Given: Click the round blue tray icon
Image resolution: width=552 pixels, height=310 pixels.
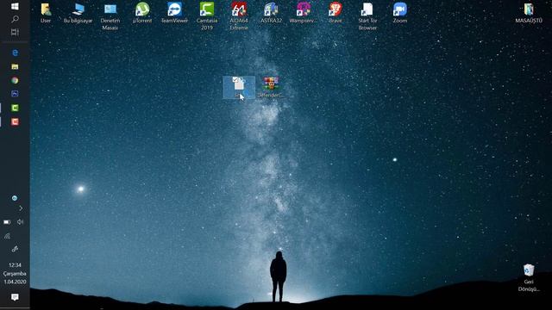Looking at the screenshot, I should click(15, 198).
